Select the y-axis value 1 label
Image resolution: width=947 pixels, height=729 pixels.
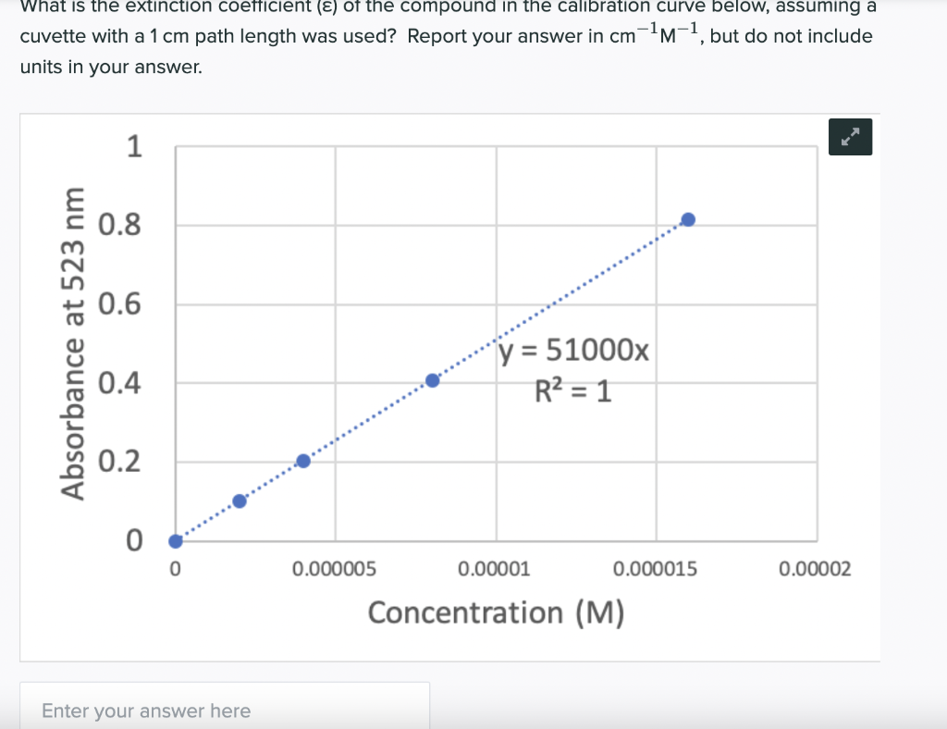(134, 147)
